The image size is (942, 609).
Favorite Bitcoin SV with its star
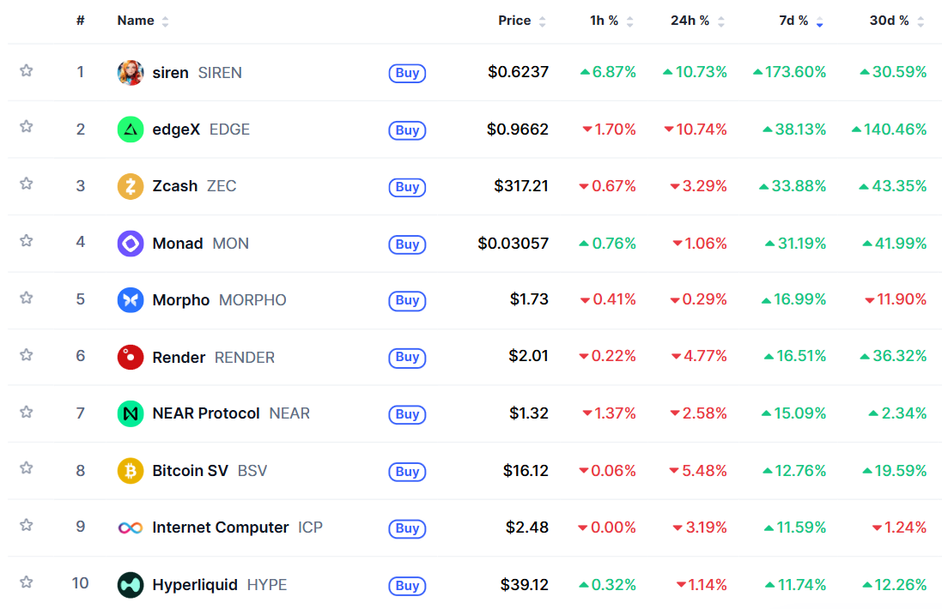[x=27, y=468]
